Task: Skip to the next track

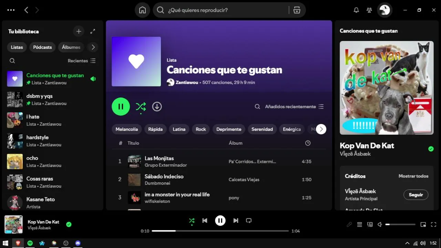Action: [236, 220]
